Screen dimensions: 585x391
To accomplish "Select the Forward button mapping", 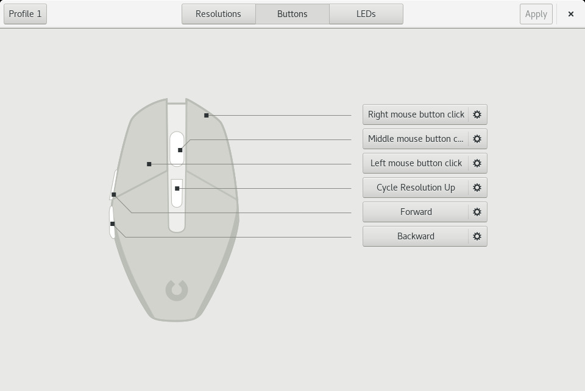I will 416,212.
